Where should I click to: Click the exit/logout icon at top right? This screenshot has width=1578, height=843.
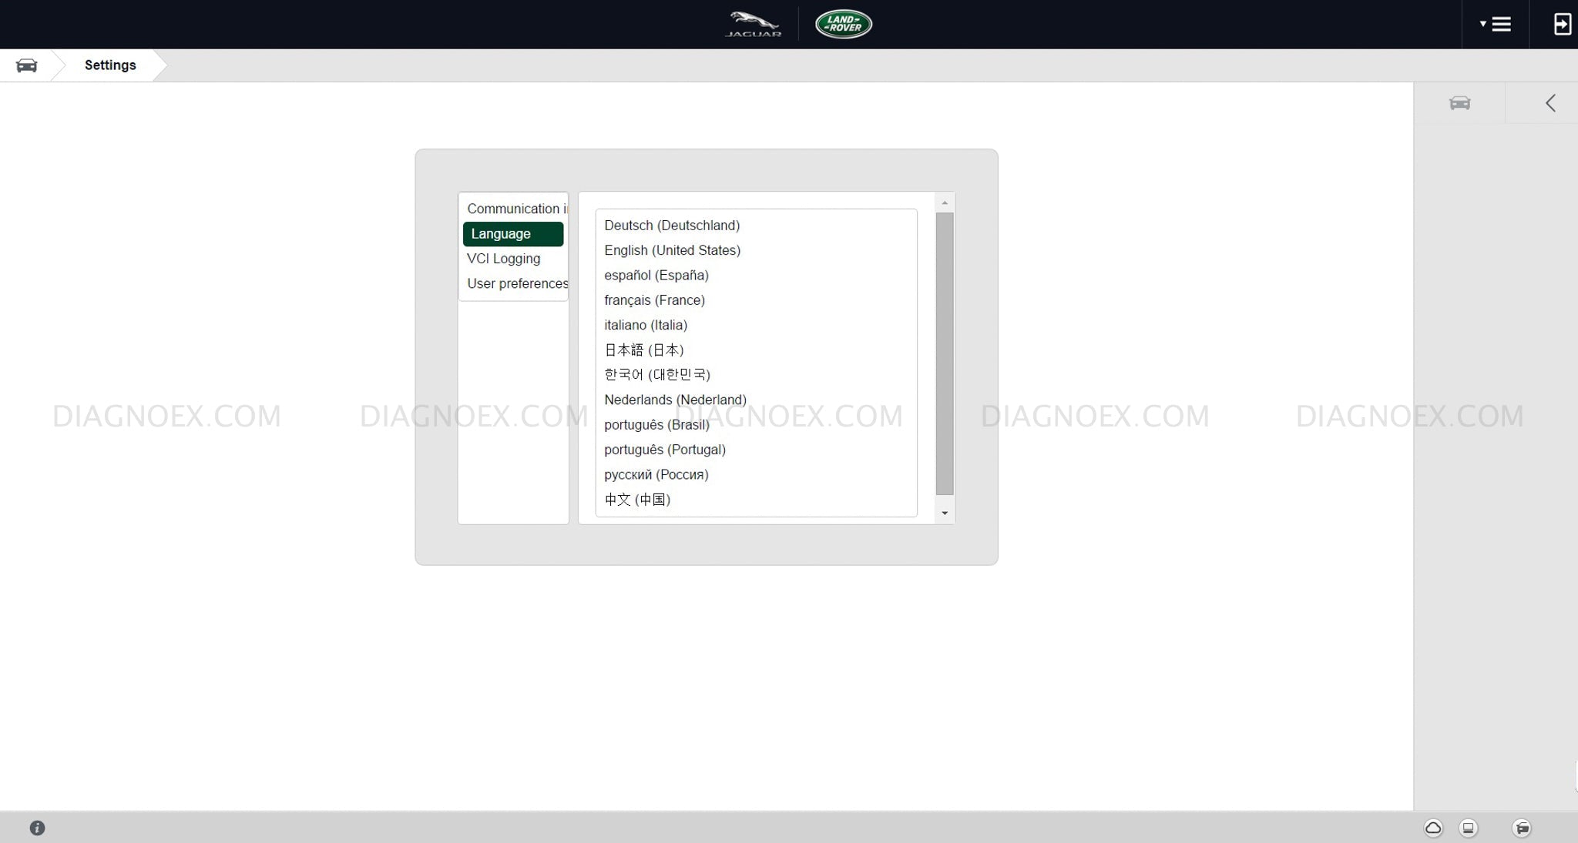(x=1561, y=25)
